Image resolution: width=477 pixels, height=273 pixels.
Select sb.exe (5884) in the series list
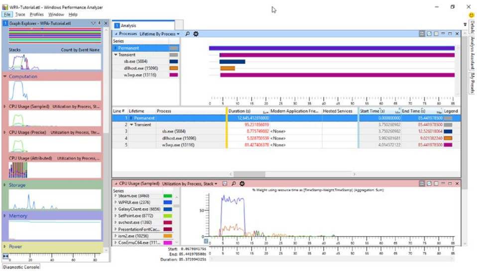[135, 61]
